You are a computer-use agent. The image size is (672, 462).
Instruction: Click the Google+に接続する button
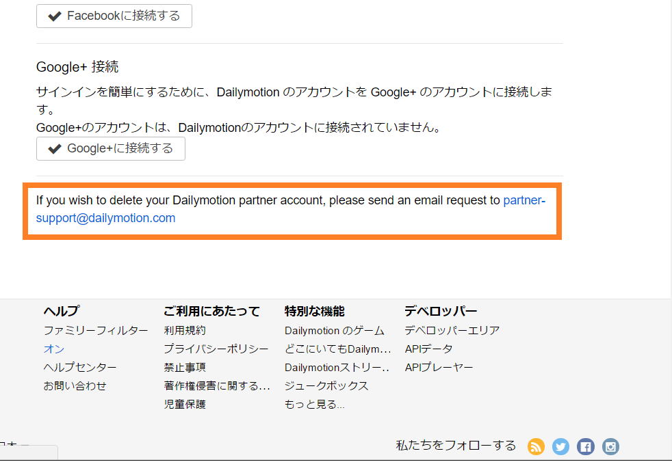[x=111, y=148]
